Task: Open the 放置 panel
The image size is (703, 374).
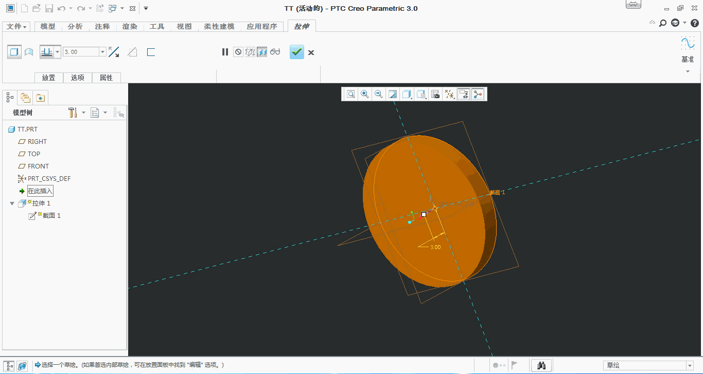Action: coord(49,78)
